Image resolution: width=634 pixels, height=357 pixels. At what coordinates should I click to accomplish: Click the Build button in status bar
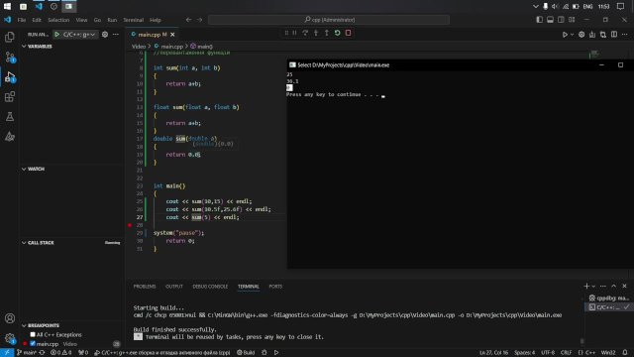point(246,353)
